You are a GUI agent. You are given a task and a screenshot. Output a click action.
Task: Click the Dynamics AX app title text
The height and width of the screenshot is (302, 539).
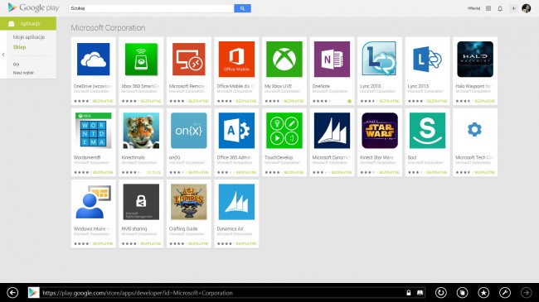coord(230,228)
